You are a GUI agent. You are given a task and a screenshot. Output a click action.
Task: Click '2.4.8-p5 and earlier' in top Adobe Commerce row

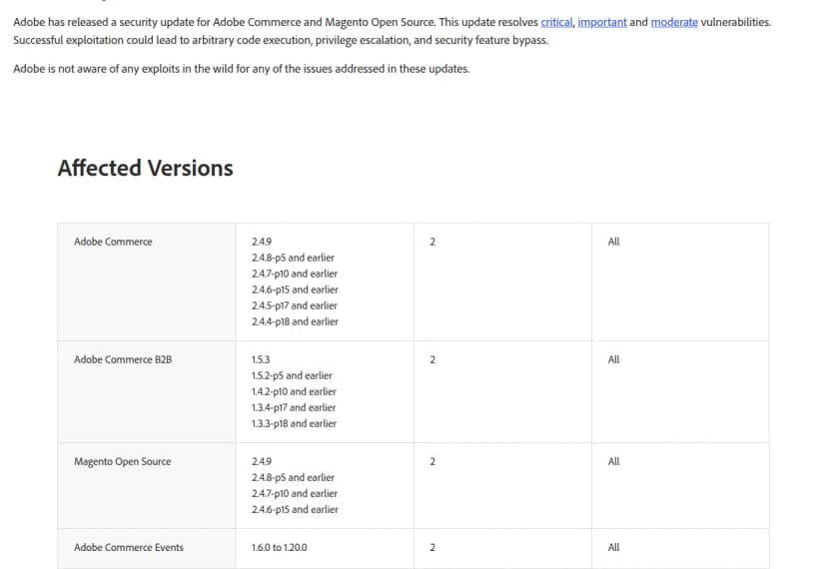pyautogui.click(x=293, y=258)
